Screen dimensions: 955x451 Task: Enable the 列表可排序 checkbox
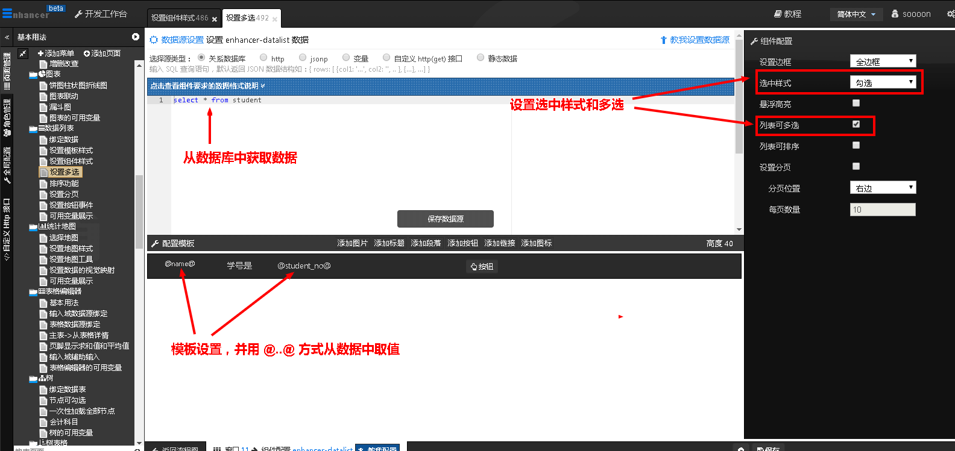[856, 145]
